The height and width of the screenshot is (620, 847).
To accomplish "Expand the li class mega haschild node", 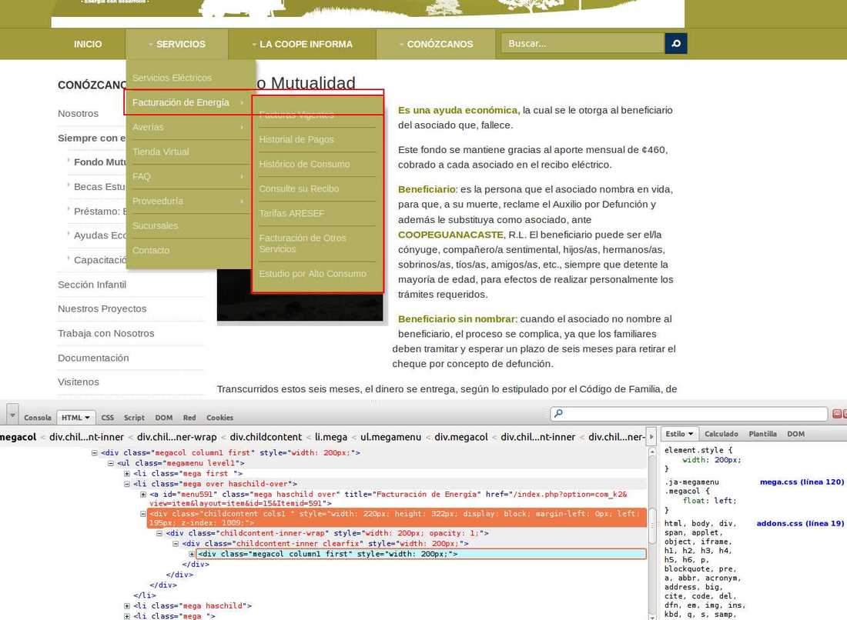I will coord(127,606).
